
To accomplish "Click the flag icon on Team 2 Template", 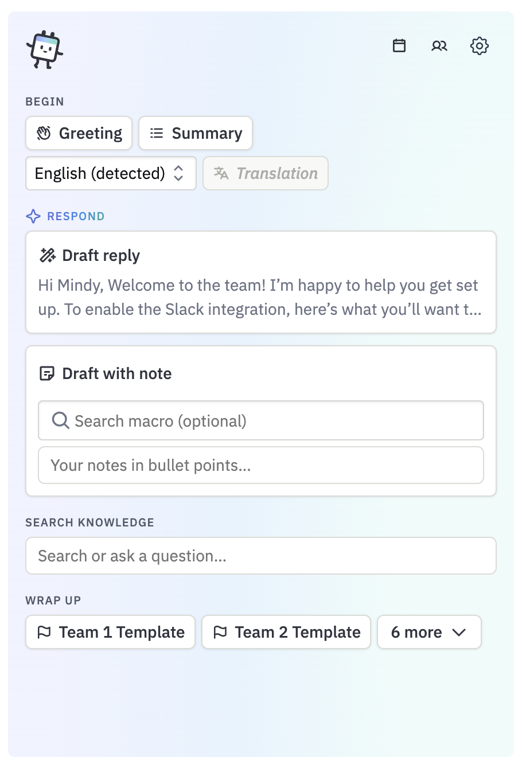I will click(x=220, y=632).
